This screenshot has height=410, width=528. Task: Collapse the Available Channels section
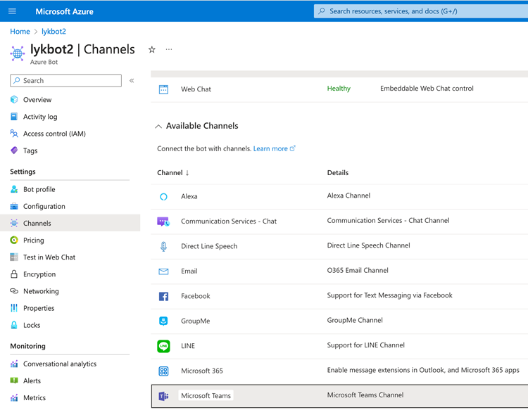click(x=158, y=127)
